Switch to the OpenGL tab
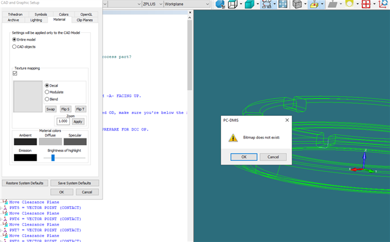 point(86,15)
